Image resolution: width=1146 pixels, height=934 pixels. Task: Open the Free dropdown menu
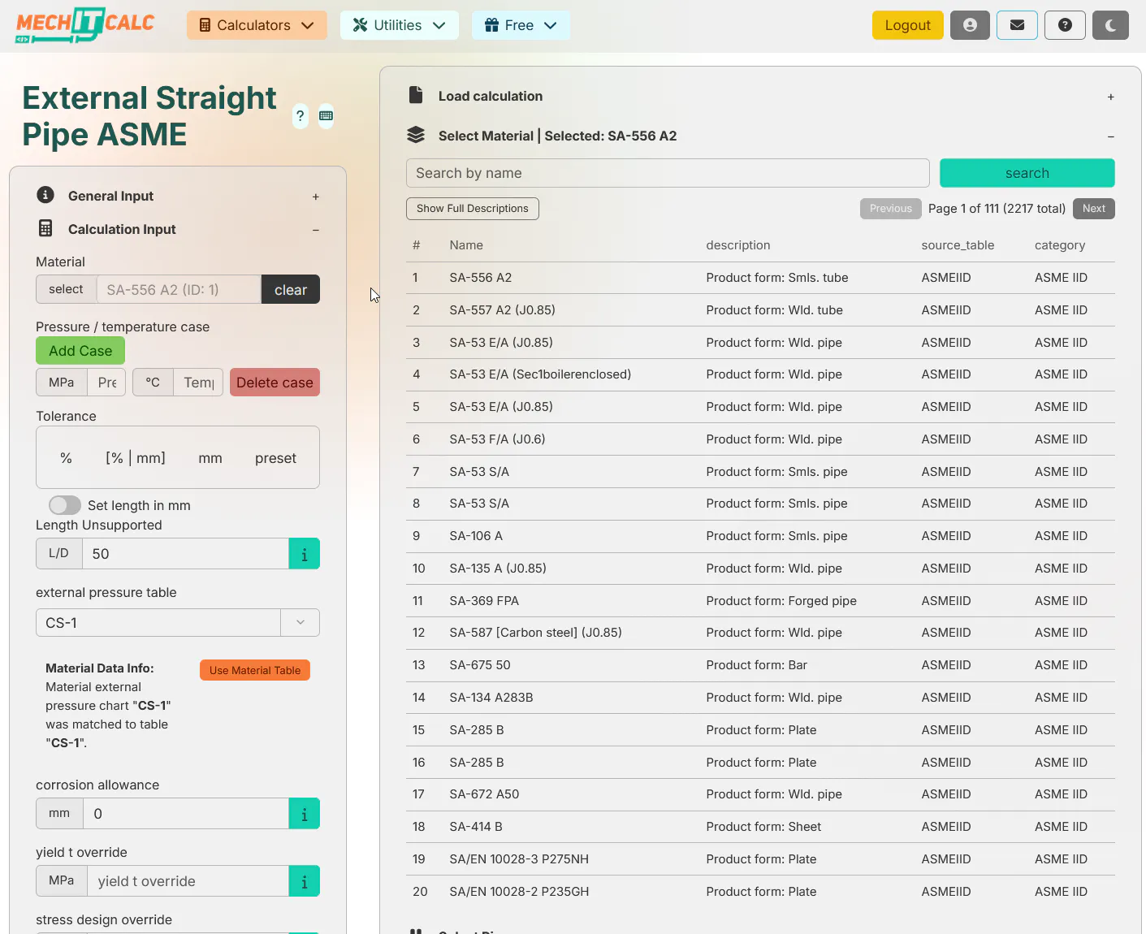coord(521,25)
